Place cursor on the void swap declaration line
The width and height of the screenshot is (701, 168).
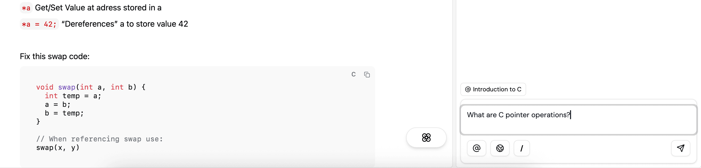click(x=91, y=87)
